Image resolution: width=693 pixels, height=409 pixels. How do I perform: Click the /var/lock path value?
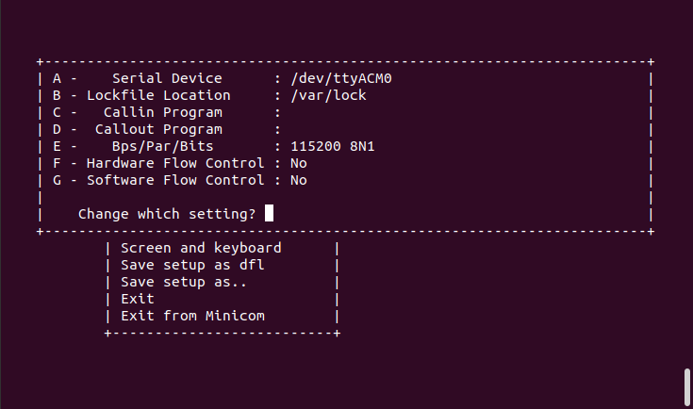pos(328,95)
